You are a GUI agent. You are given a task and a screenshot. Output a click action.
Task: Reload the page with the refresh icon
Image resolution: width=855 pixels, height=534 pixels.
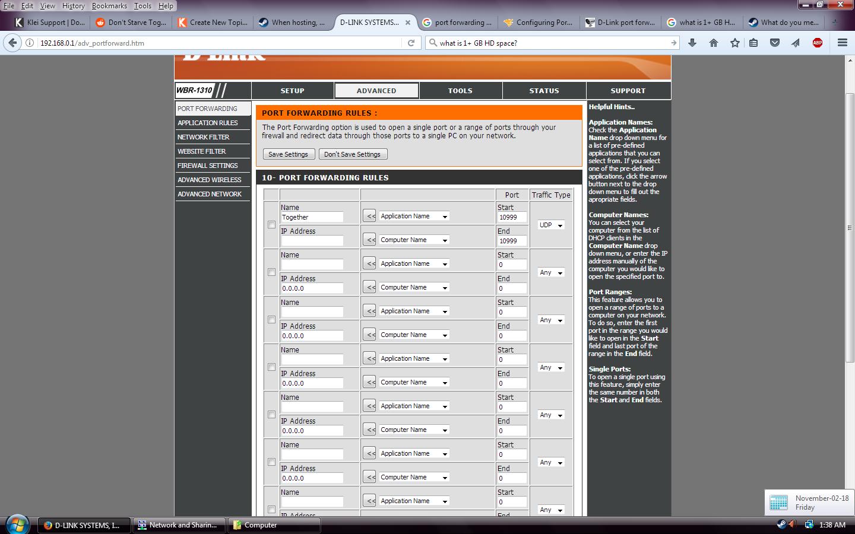coord(411,43)
